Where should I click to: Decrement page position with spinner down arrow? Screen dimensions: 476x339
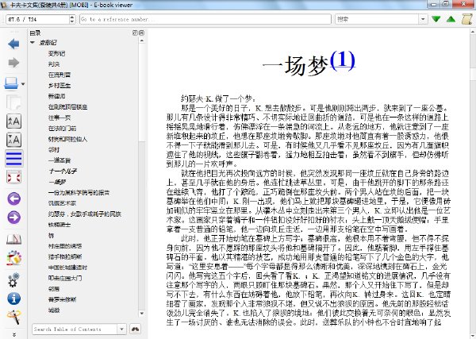tap(72, 21)
